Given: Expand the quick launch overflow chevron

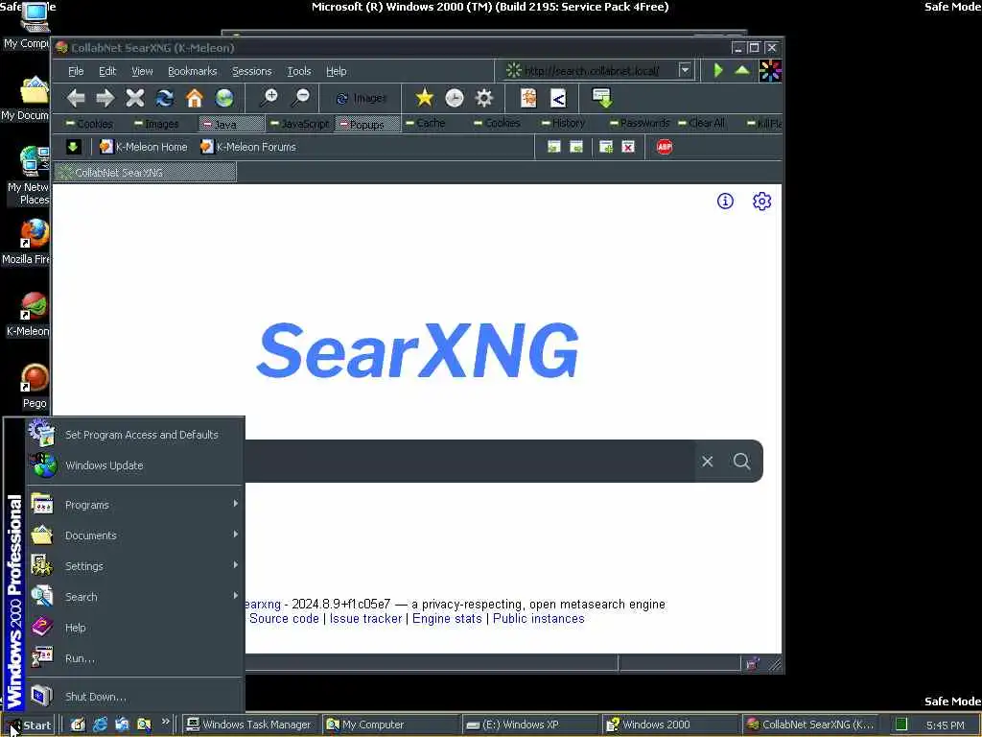Looking at the screenshot, I should [x=165, y=722].
